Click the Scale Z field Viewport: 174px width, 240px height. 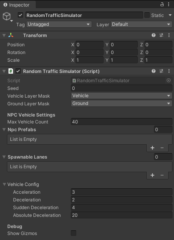point(159,60)
